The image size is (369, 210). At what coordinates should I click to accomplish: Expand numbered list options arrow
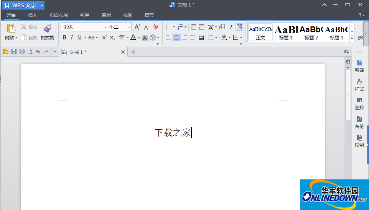pyautogui.click(x=185, y=27)
